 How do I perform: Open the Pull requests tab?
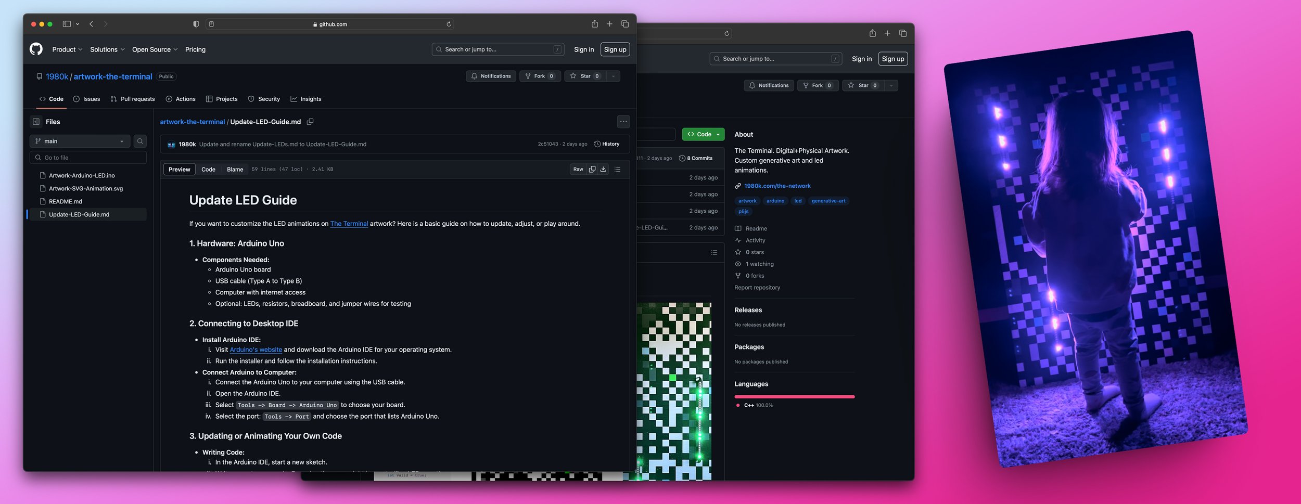[x=133, y=99]
